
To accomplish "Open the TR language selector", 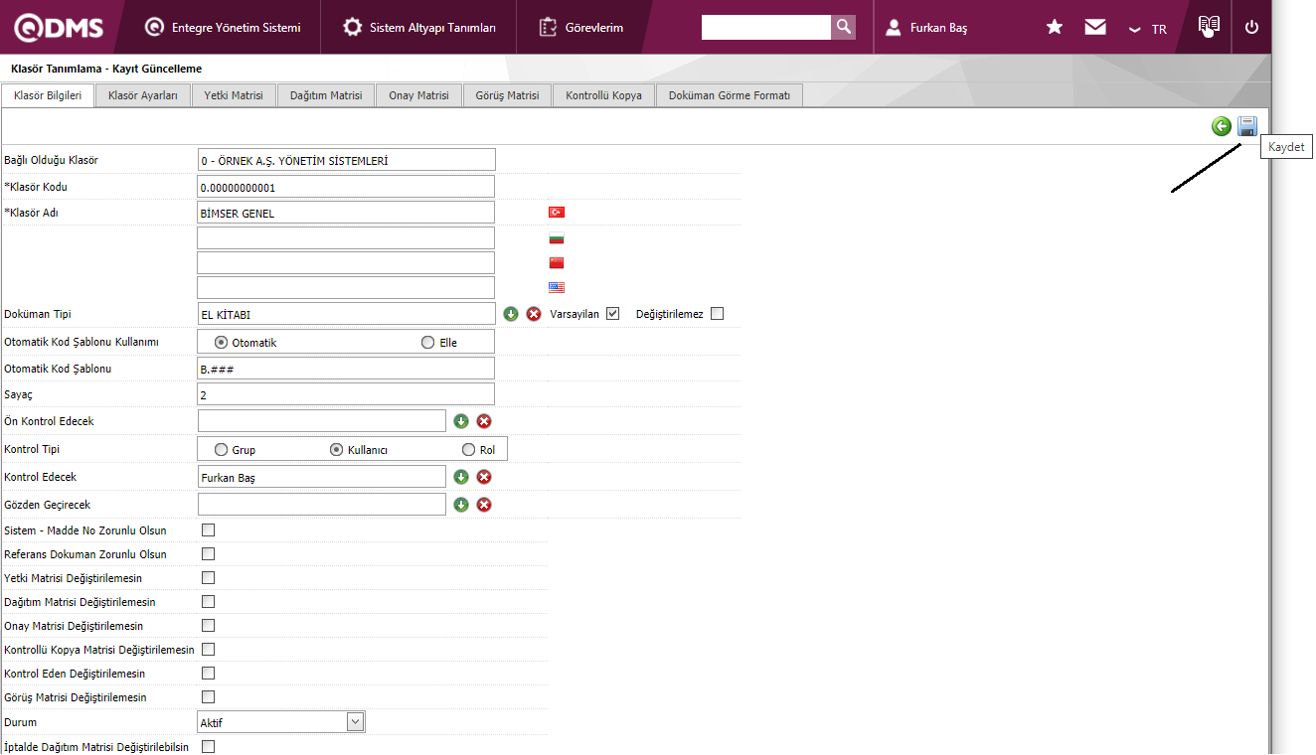I will pos(1149,29).
